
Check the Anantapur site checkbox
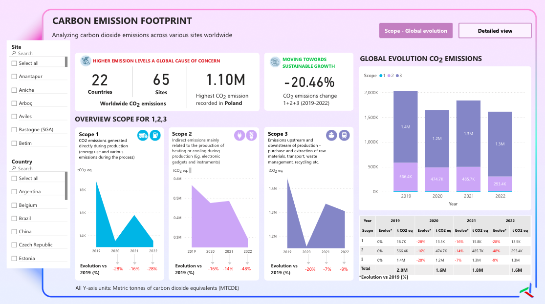[14, 76]
